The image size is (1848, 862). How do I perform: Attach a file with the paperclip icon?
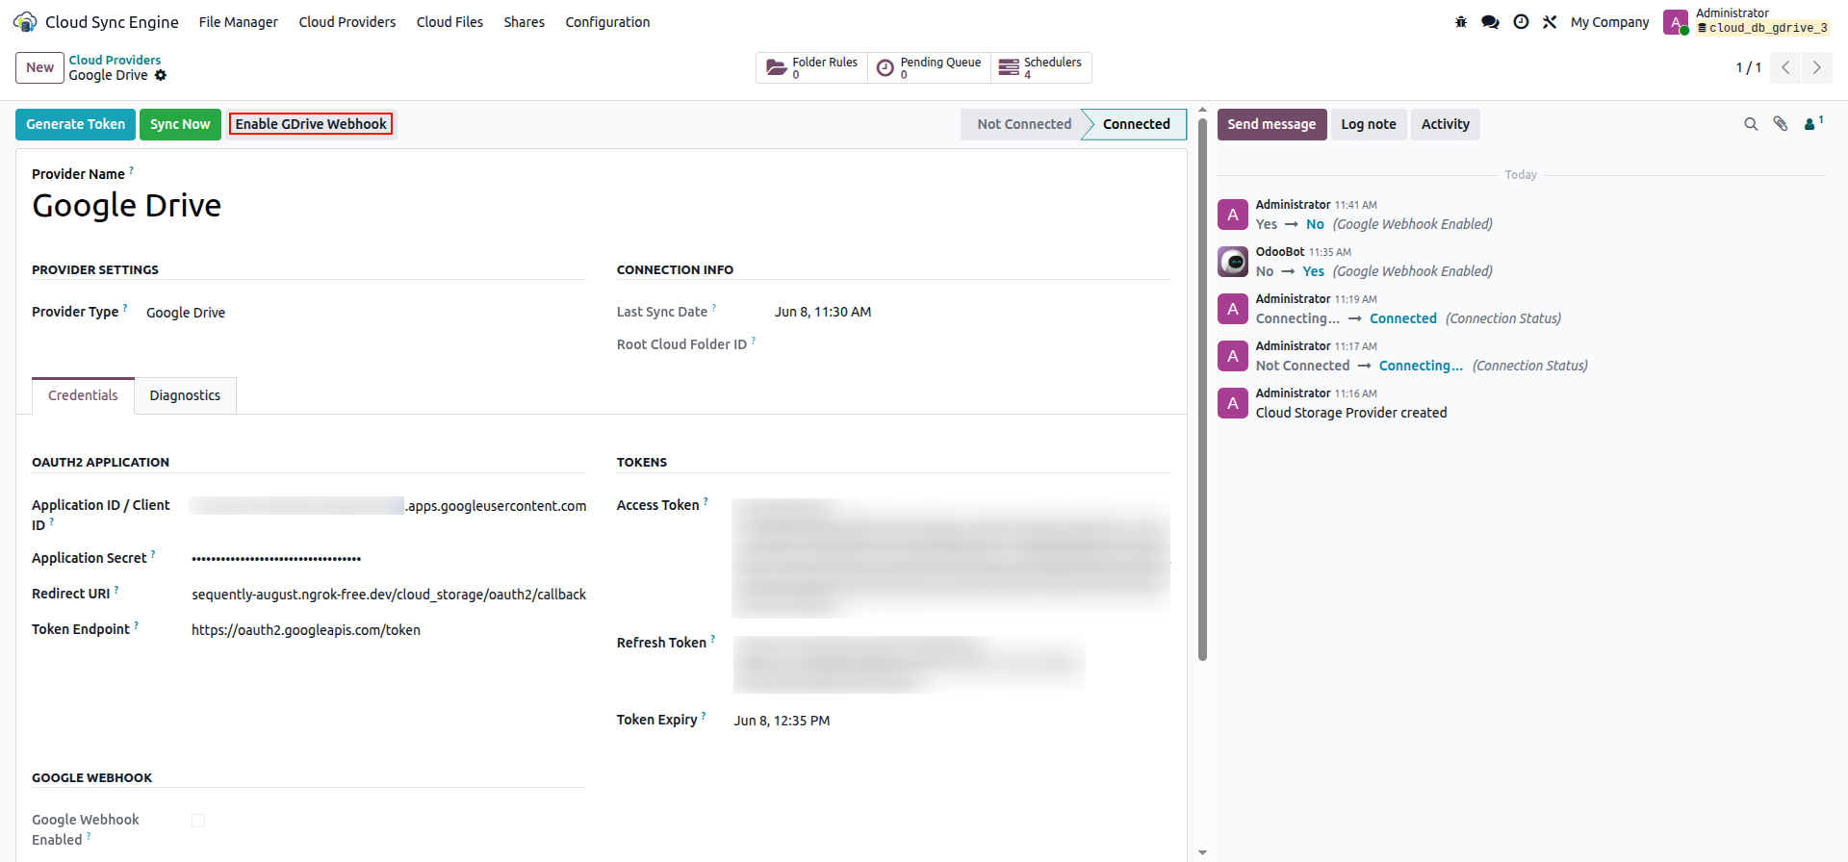click(x=1781, y=124)
